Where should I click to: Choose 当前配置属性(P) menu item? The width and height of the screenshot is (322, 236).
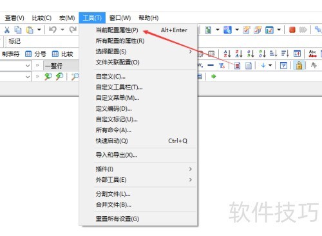pyautogui.click(x=138, y=30)
